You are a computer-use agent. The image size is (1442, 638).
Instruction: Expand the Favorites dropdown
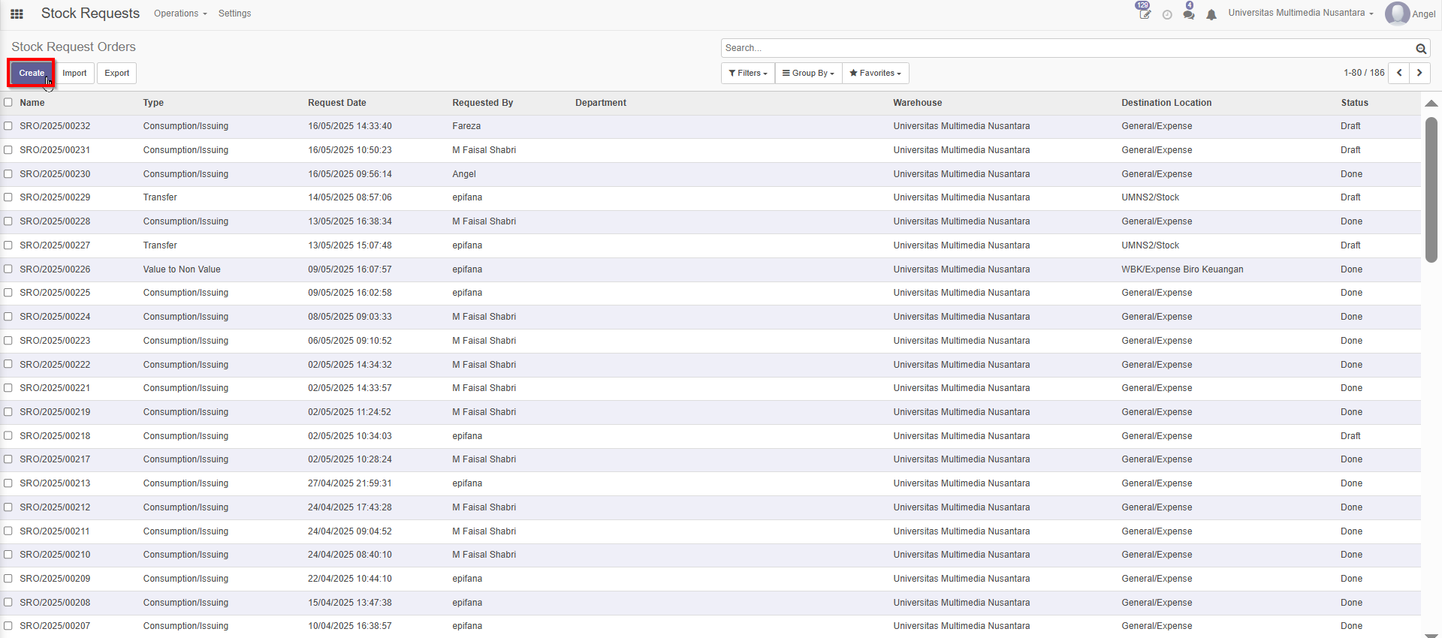(875, 73)
